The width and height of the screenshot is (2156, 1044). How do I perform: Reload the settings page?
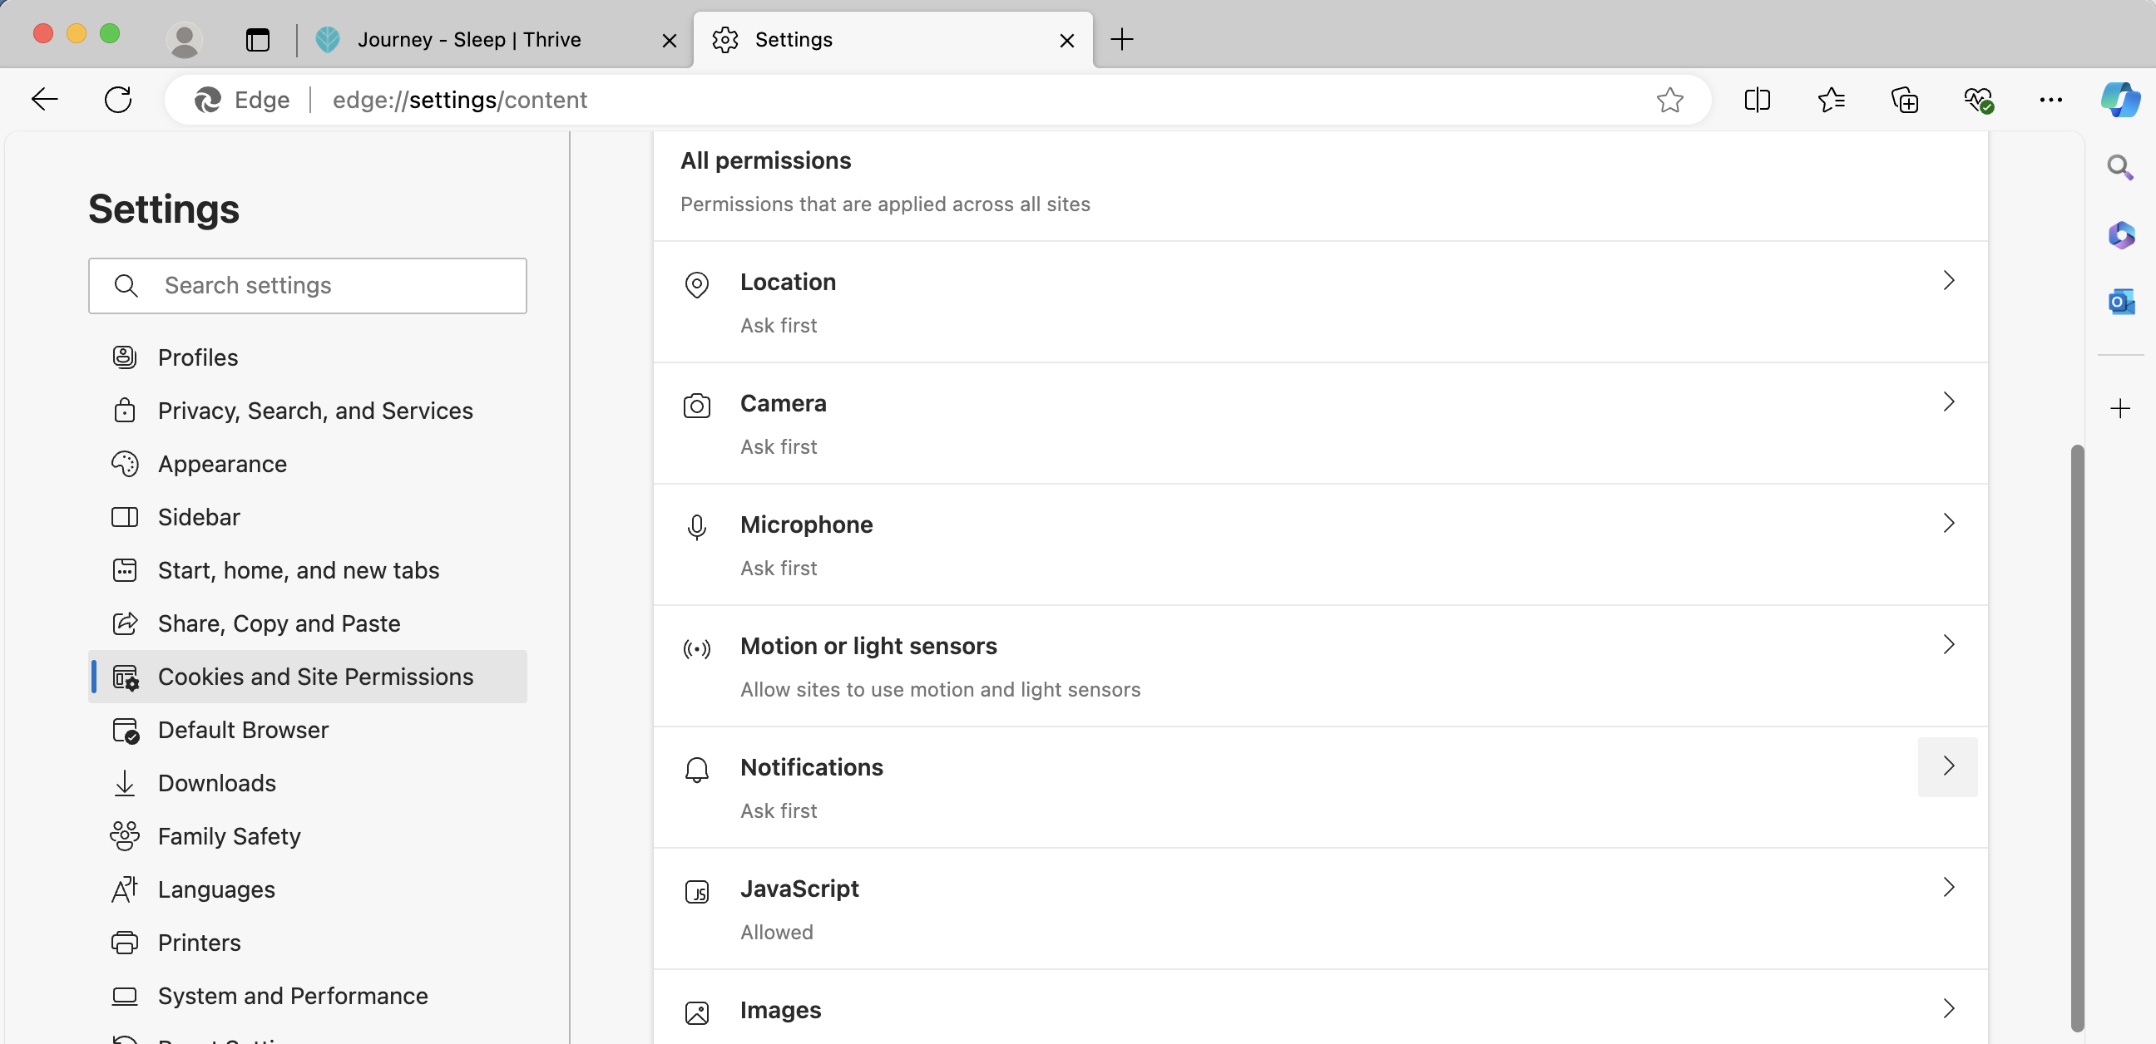[x=118, y=100]
